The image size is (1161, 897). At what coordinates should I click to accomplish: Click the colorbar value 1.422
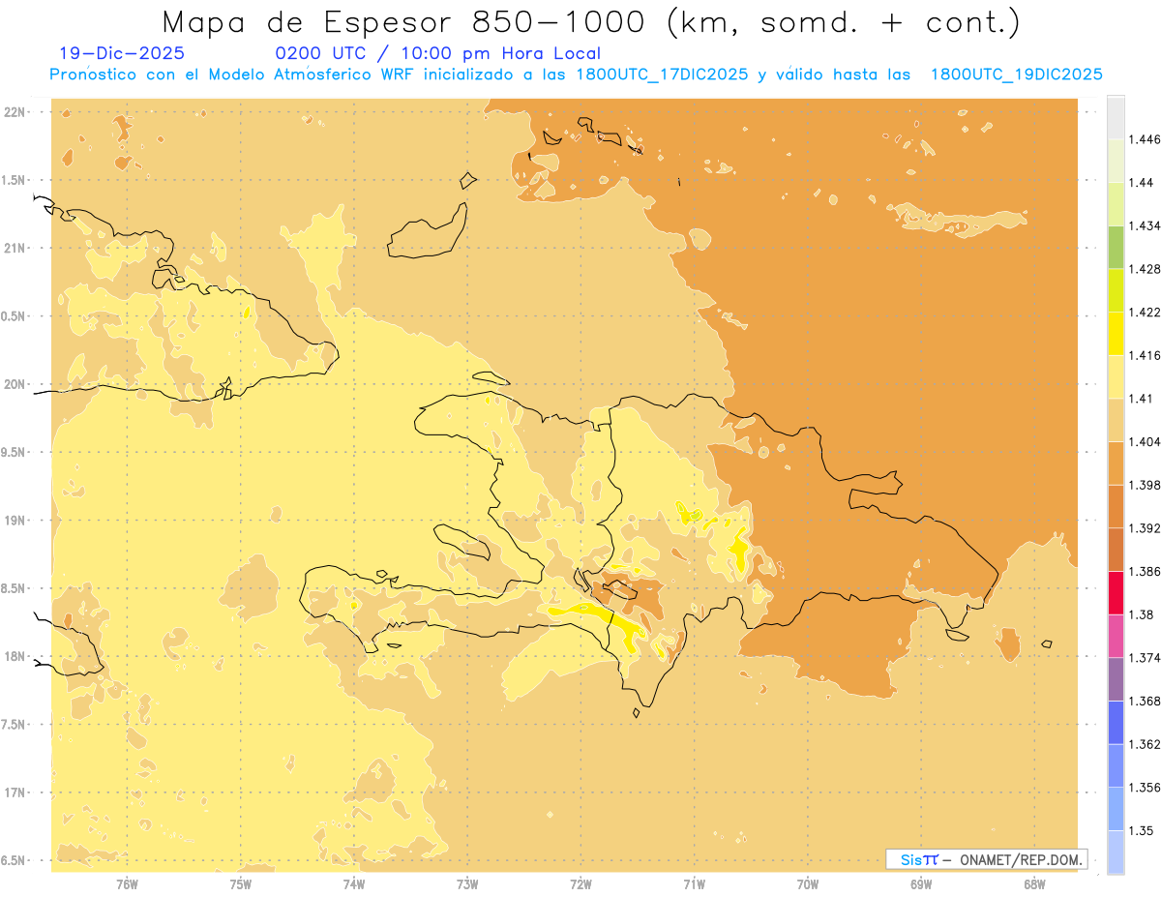click(1145, 313)
